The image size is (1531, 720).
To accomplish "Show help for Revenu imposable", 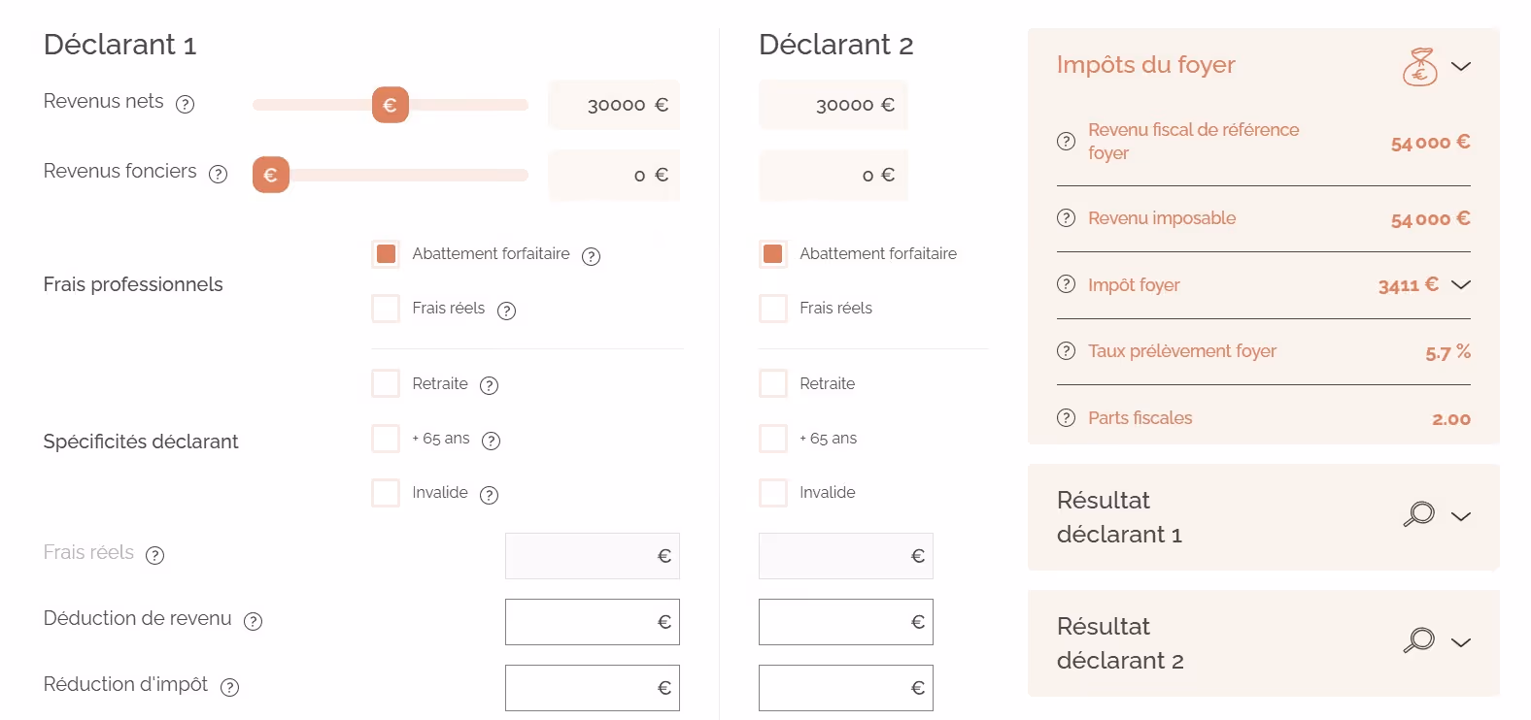I will (1066, 217).
